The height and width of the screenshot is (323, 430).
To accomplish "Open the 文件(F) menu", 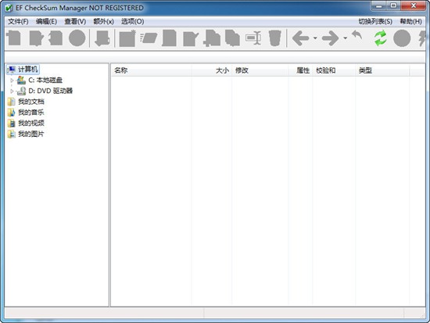I will pyautogui.click(x=18, y=21).
